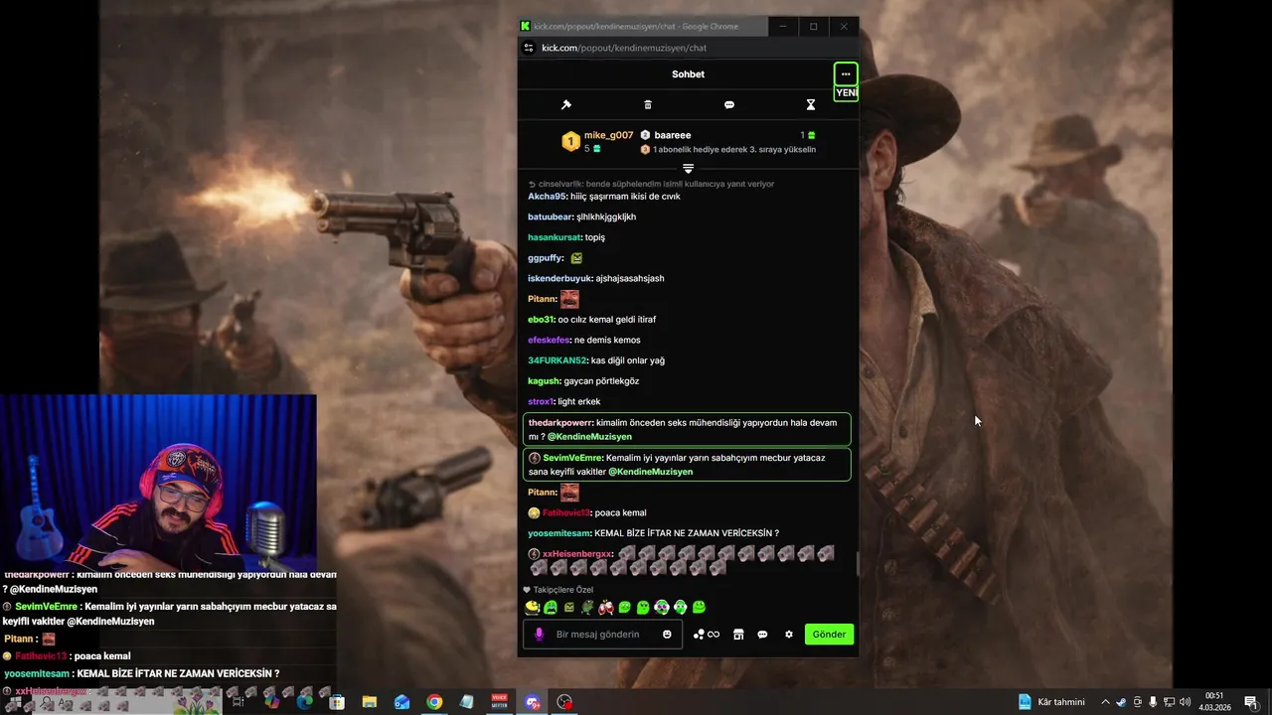Screen dimensions: 1272x715
Task: Click username xxHeisenbergxx in chat window
Action: [577, 554]
